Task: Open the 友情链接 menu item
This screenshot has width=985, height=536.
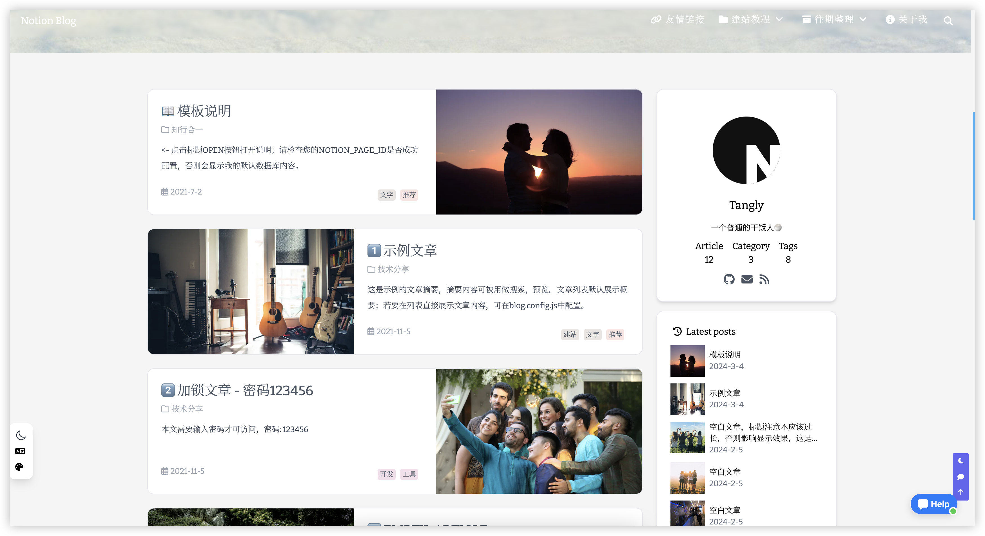Action: coord(677,19)
